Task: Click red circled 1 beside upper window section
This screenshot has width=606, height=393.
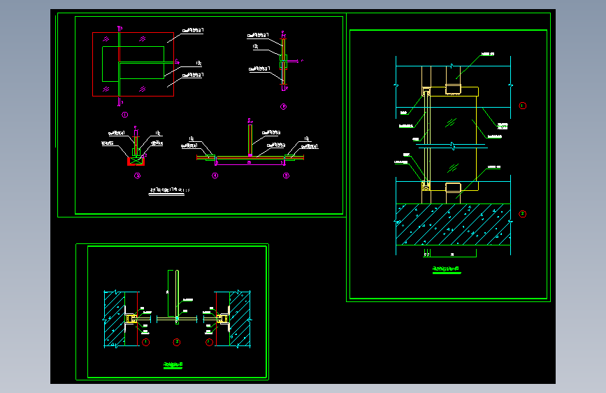Action: 523,106
